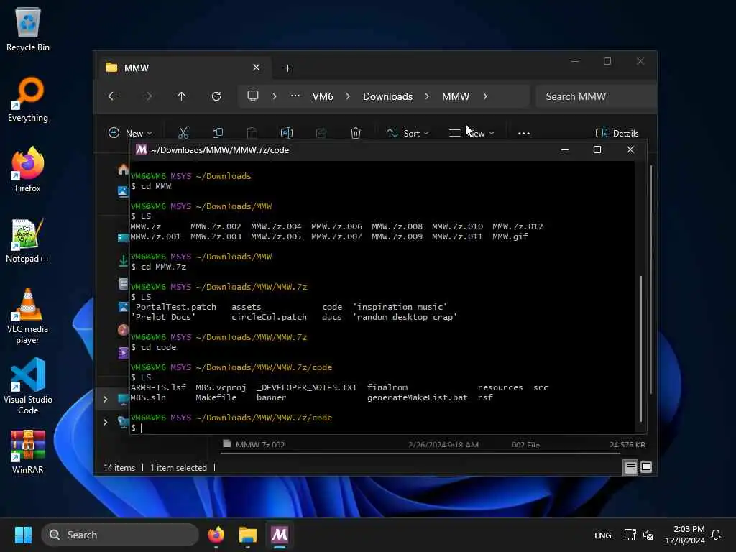
Task: Click MMW.gif in terminal file listing
Action: pos(510,236)
